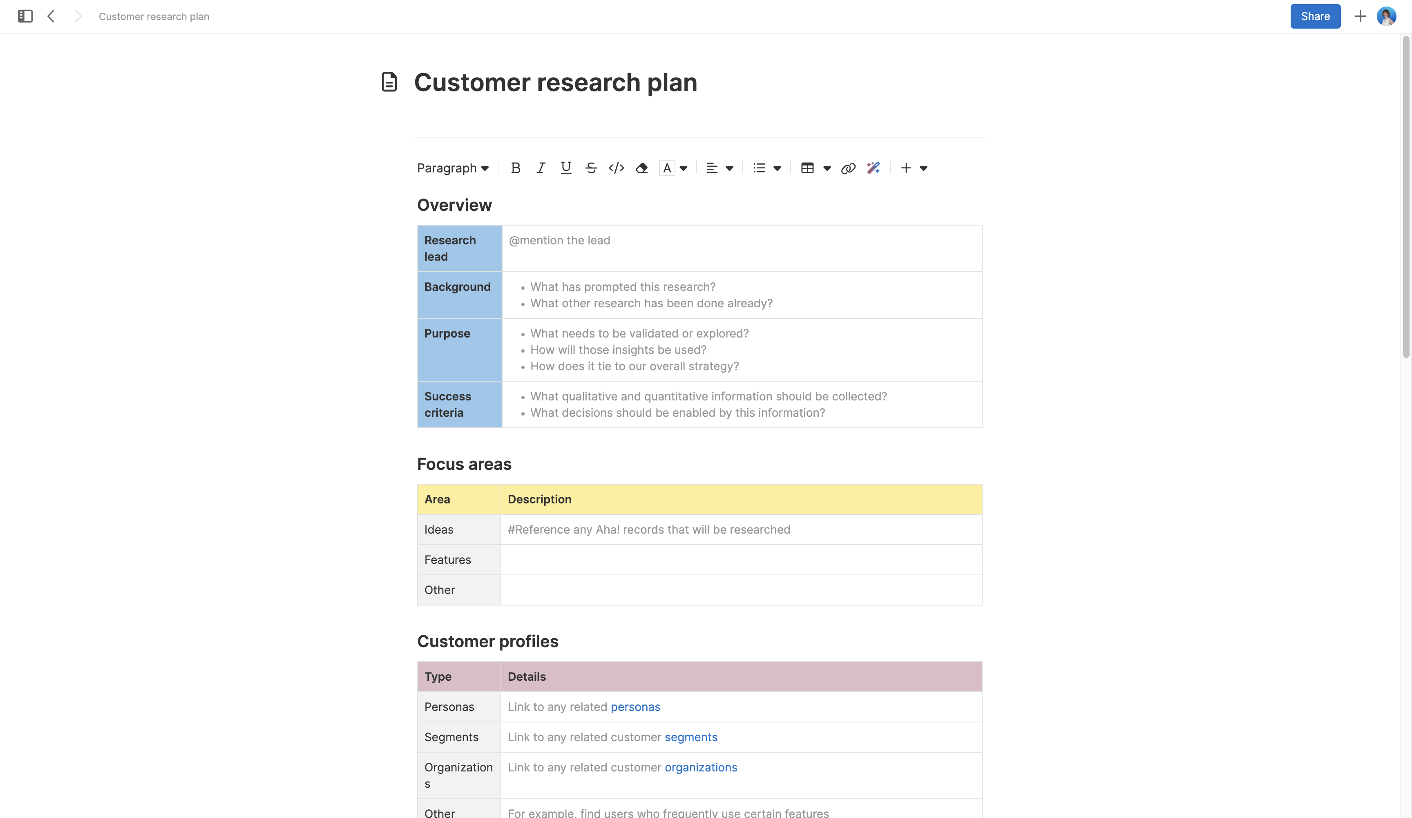Apply underline formatting
Viewport: 1412px width, 818px height.
(565, 168)
